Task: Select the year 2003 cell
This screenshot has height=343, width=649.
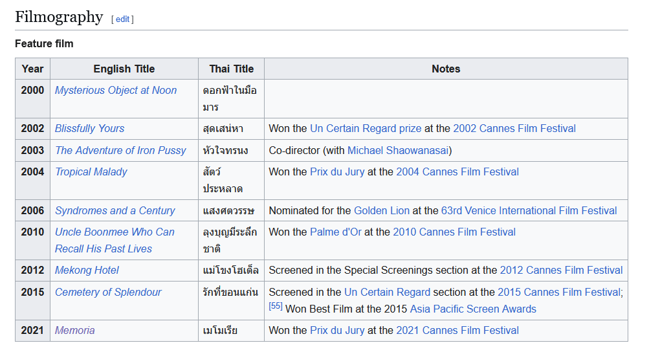Action: [33, 150]
